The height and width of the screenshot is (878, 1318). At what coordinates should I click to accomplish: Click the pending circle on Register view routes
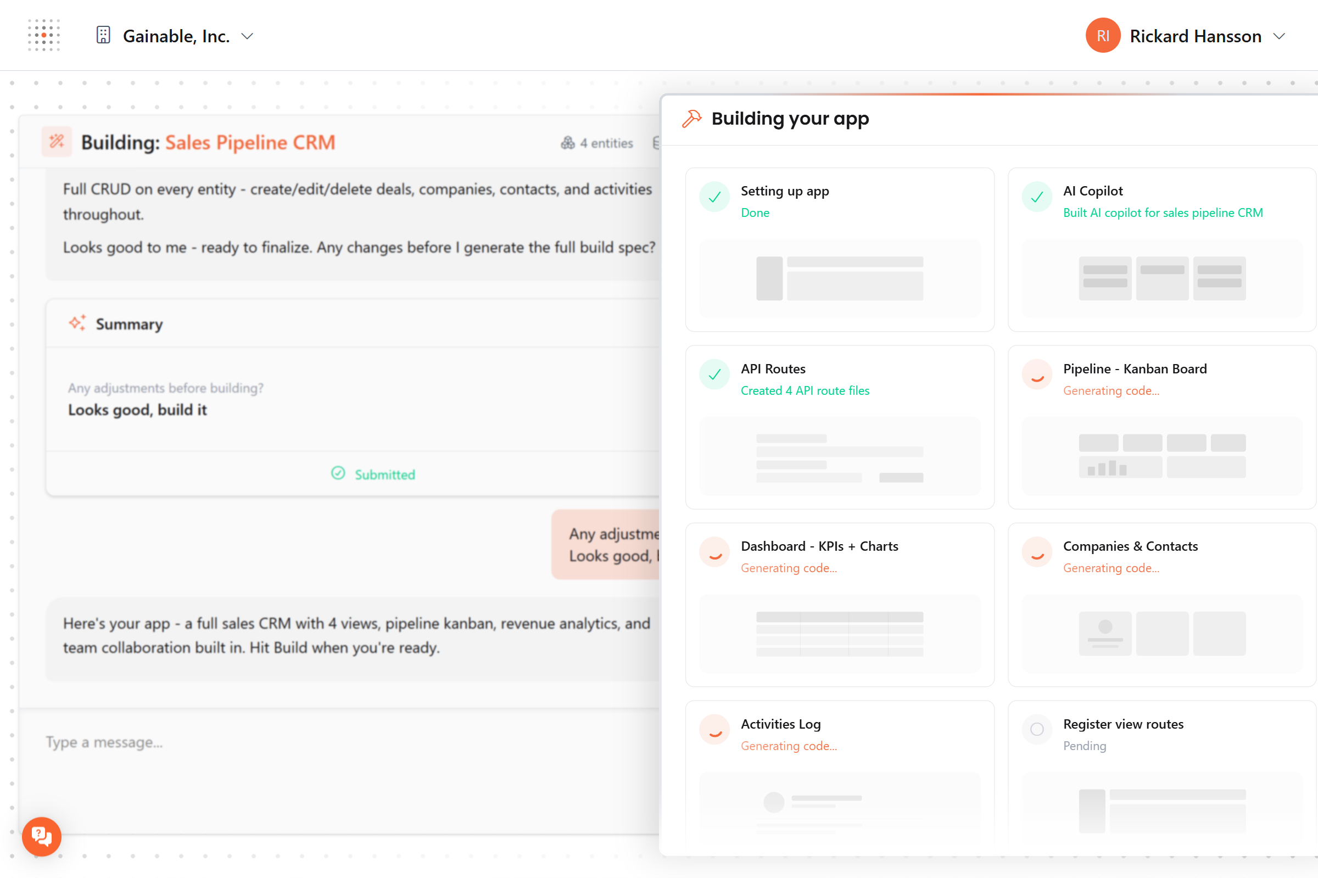[x=1036, y=729]
